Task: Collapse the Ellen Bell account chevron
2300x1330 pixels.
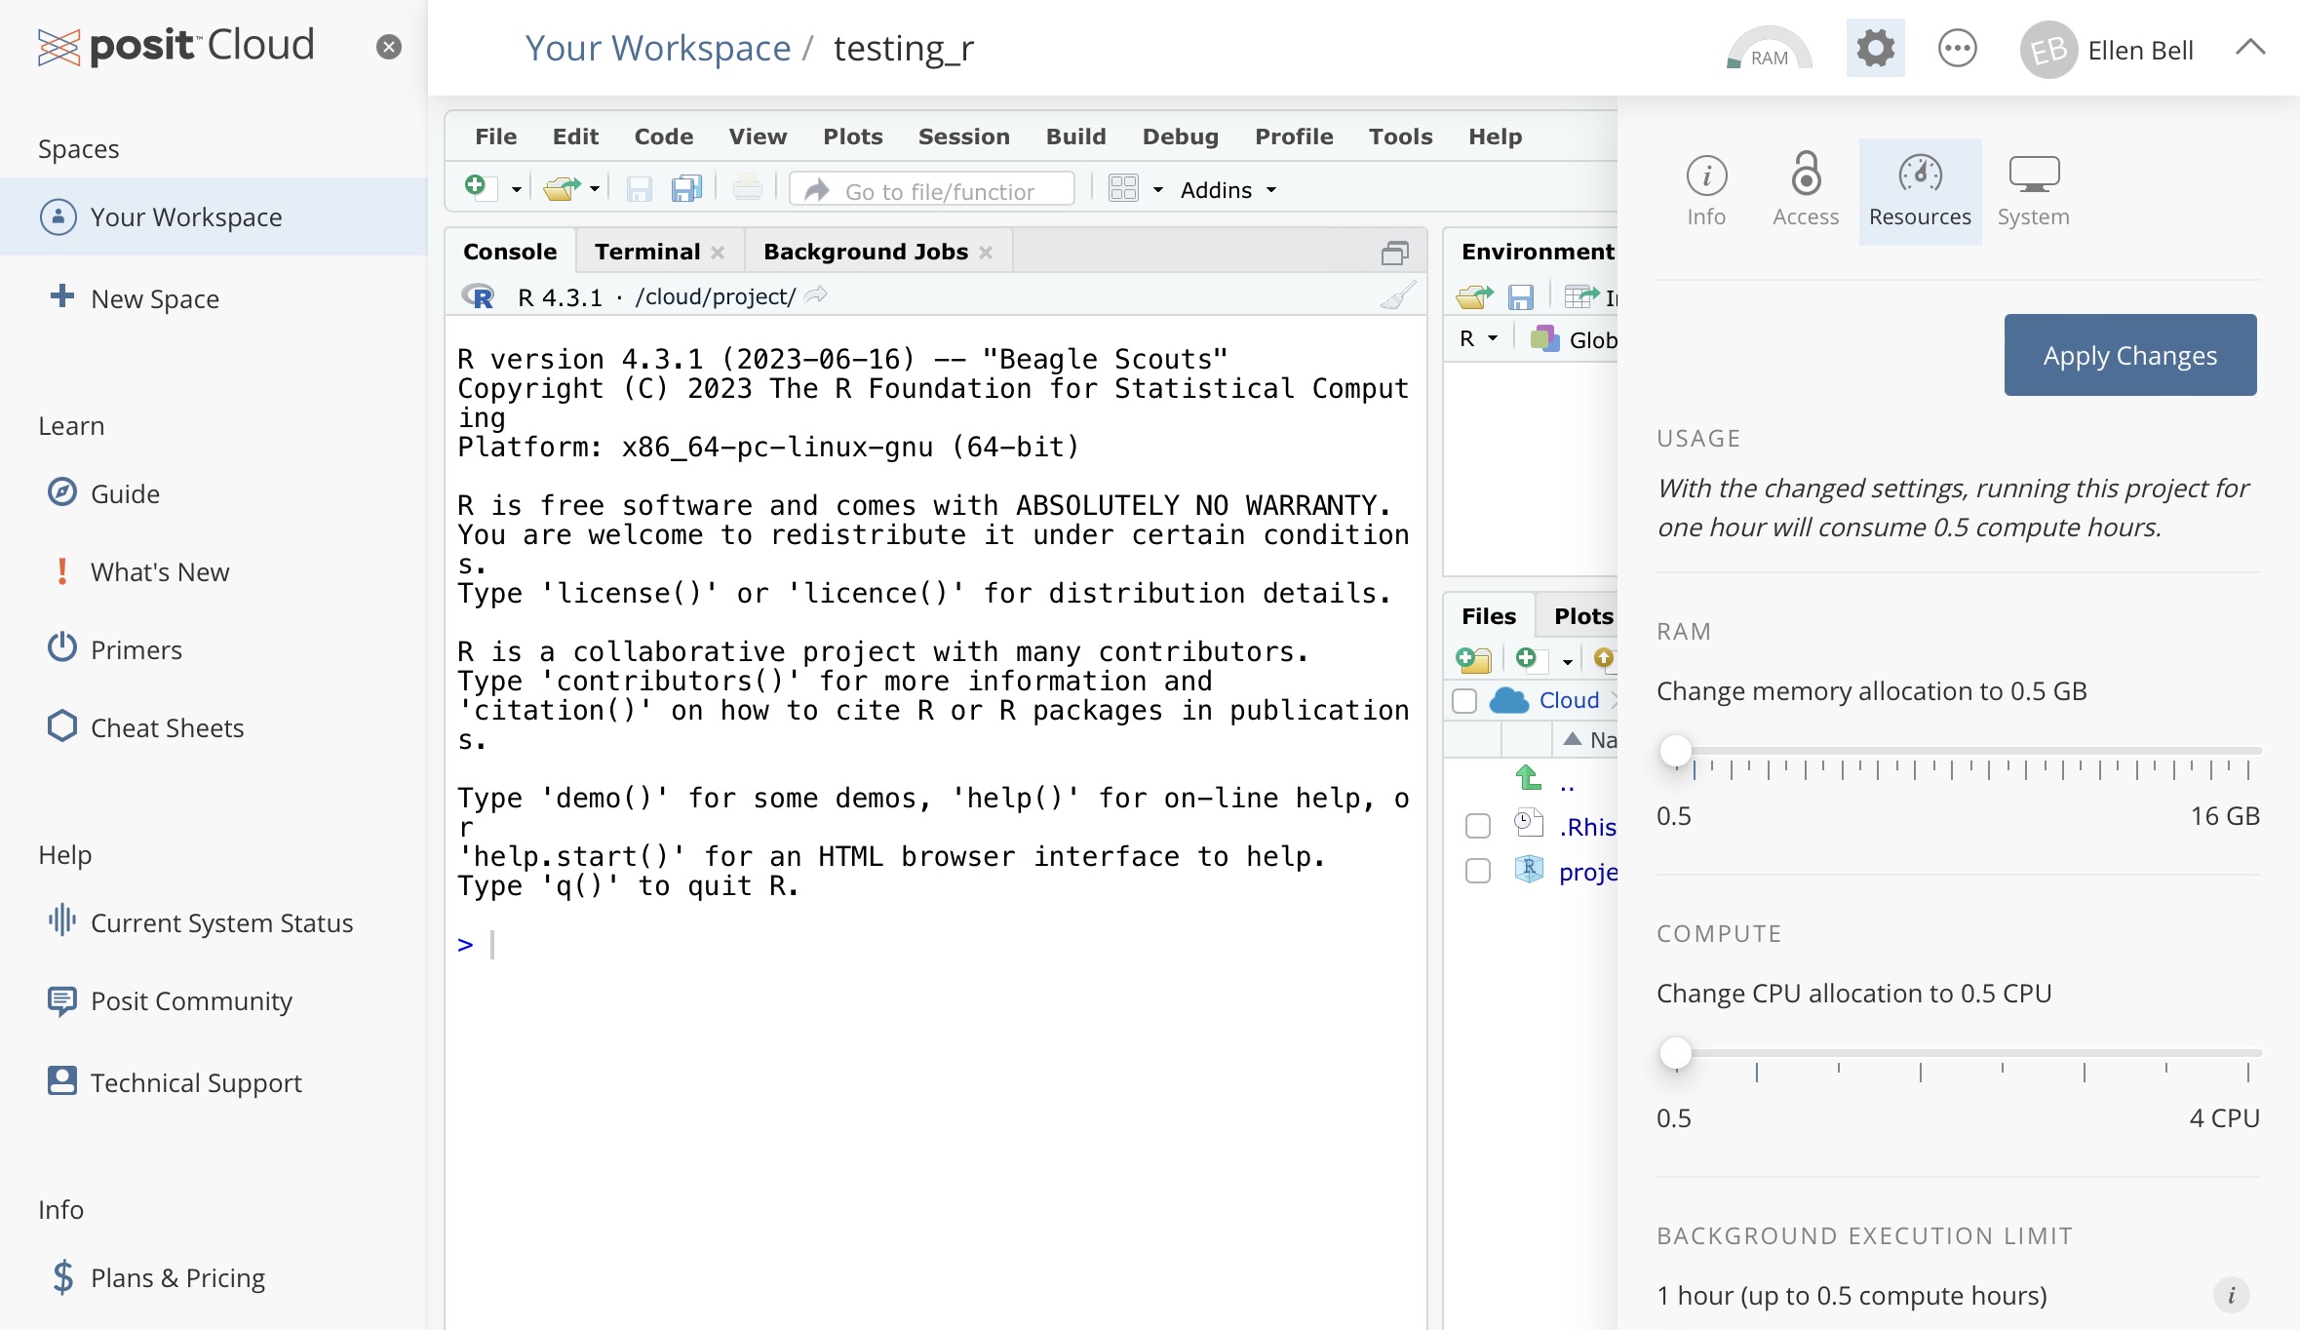Action: click(x=2249, y=48)
